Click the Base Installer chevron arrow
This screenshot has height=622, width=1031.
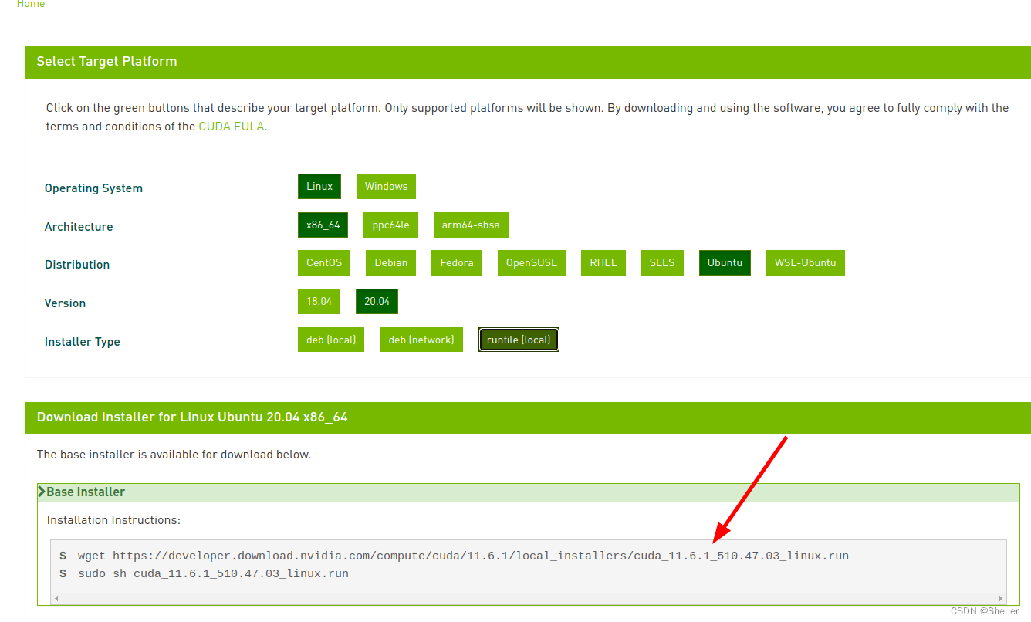point(42,492)
